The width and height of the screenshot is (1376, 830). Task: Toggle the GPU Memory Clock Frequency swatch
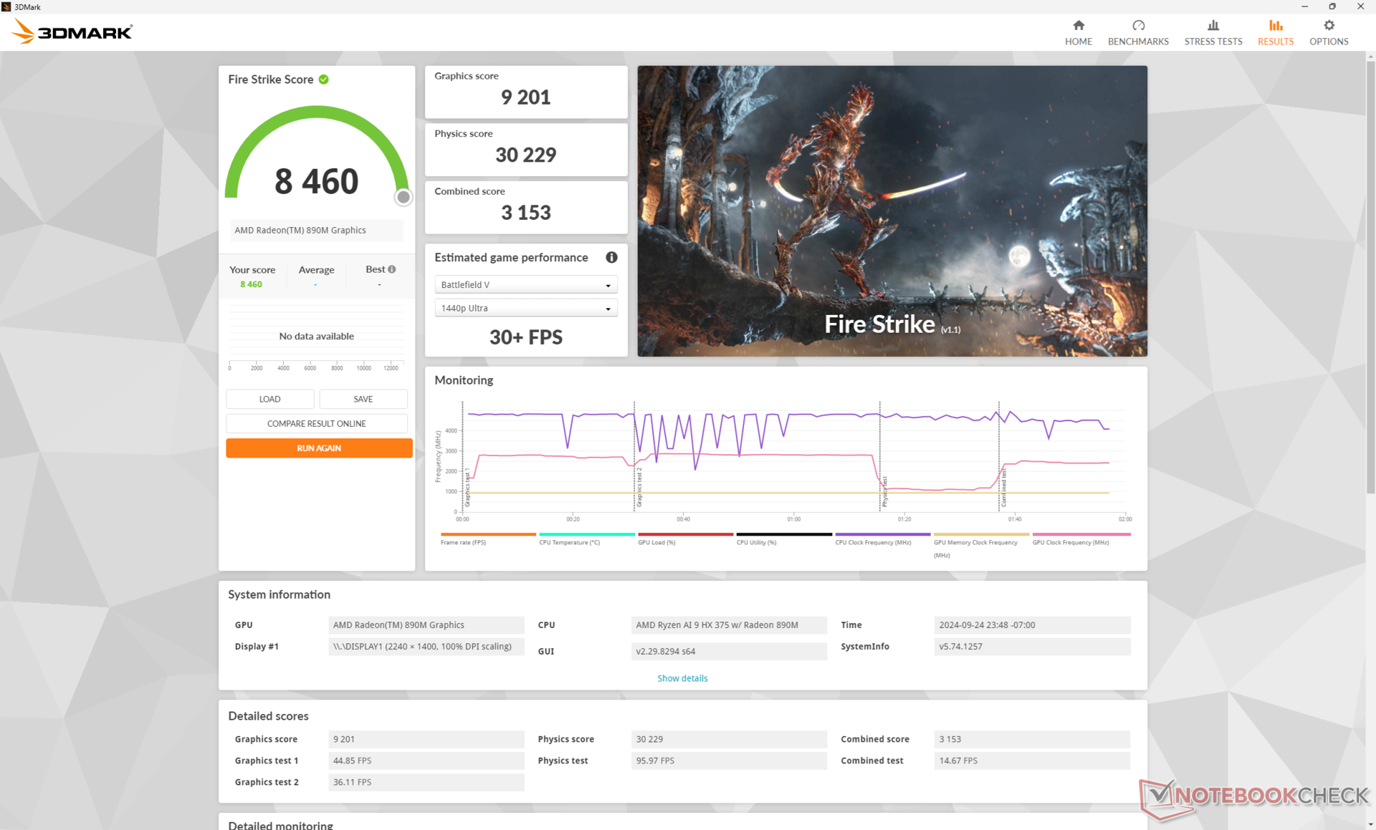click(x=980, y=534)
